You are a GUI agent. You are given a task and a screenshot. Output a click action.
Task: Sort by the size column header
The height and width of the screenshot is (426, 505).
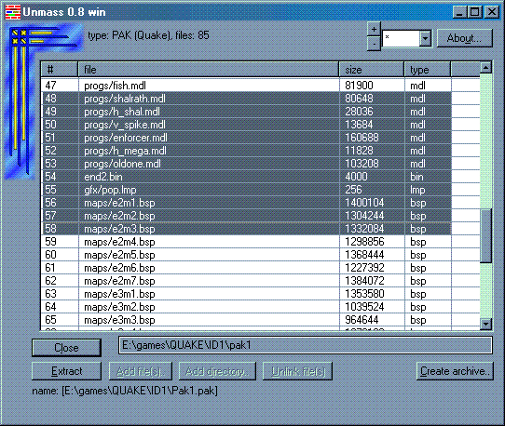(x=372, y=70)
